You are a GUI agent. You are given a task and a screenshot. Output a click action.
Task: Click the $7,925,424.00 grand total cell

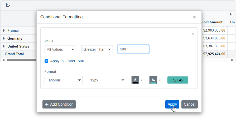click(214, 54)
